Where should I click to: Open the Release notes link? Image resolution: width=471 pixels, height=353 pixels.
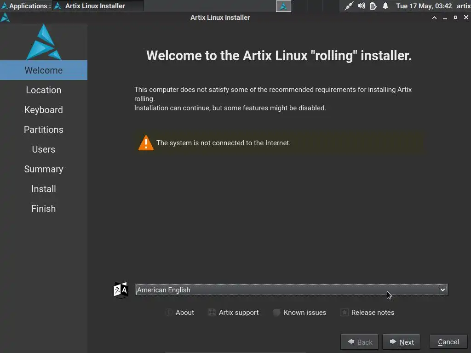point(373,313)
